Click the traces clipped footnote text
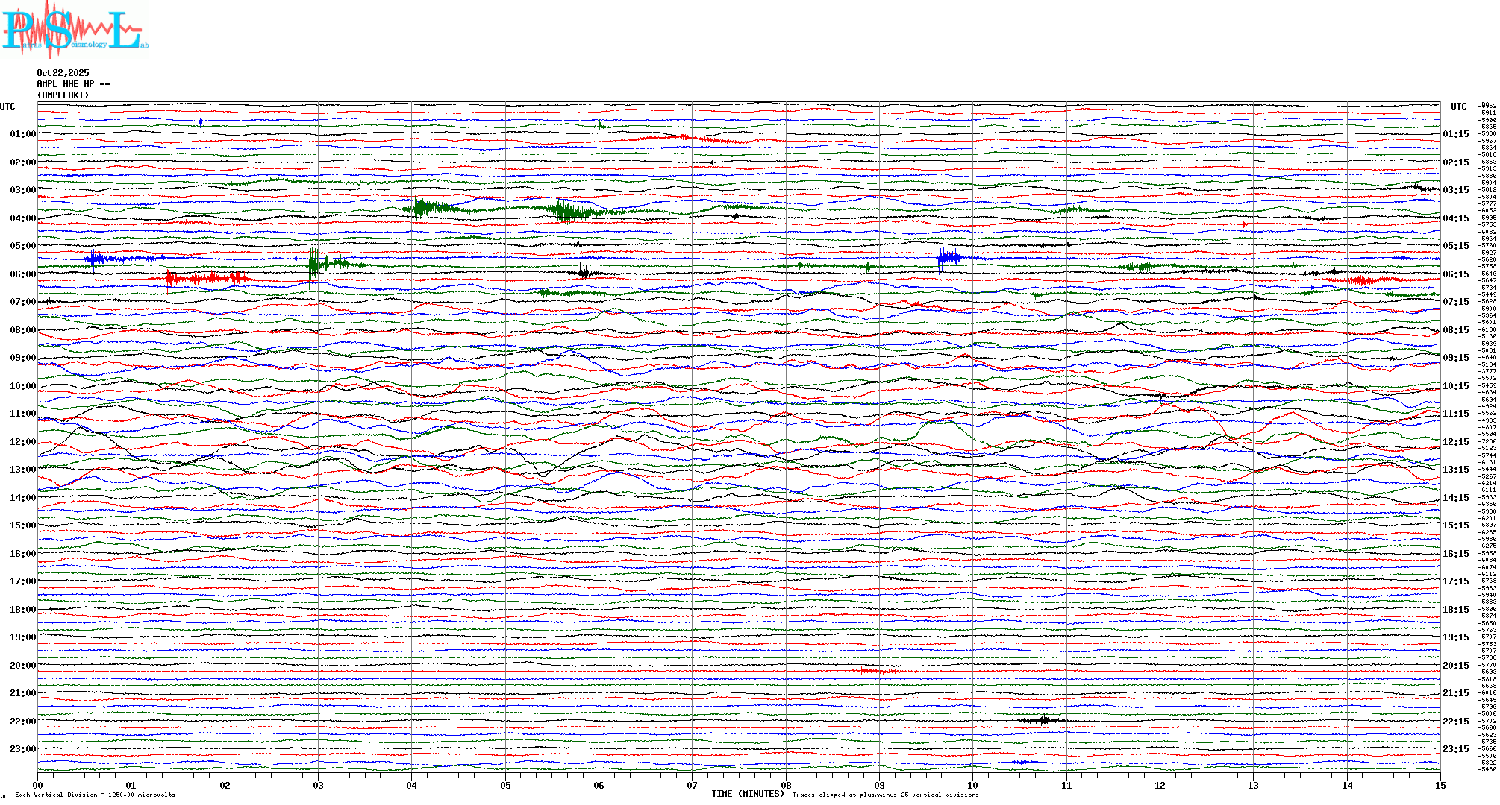This screenshot has width=1500, height=805. tap(885, 795)
